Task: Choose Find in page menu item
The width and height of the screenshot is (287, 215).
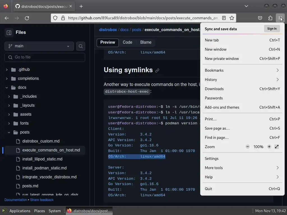Action: click(242, 138)
